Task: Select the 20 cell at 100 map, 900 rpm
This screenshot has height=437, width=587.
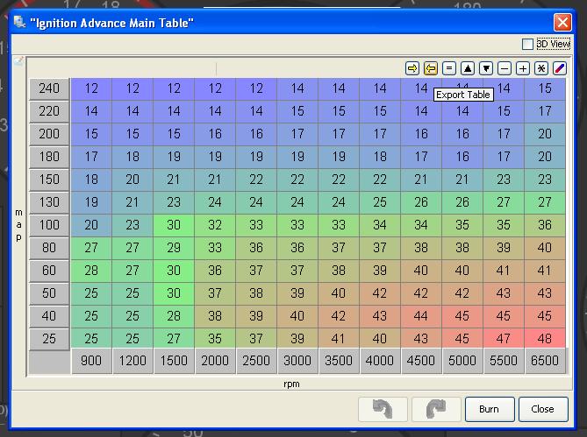Action: [91, 225]
